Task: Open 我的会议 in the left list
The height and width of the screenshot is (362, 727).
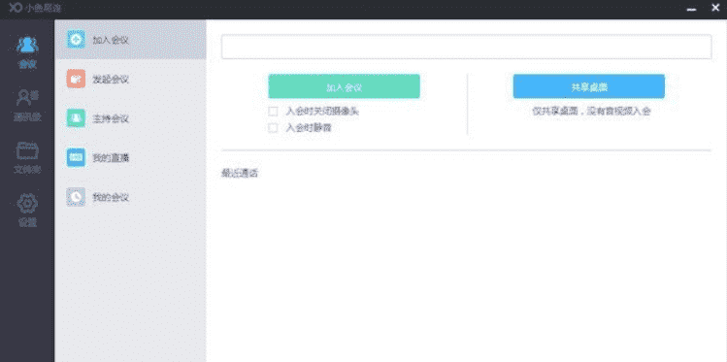Action: [x=130, y=197]
